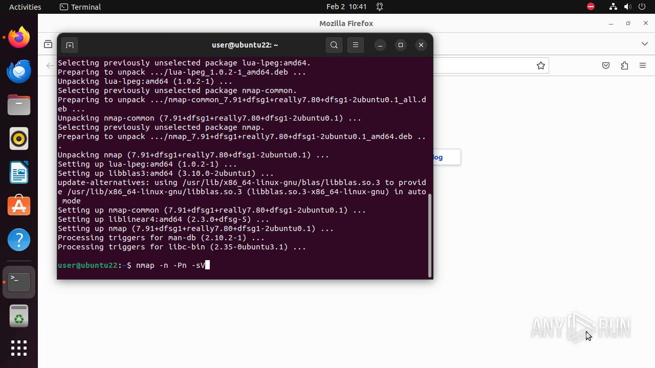Image resolution: width=655 pixels, height=368 pixels.
Task: Open the volume speaker icon in top bar
Action: tap(628, 7)
